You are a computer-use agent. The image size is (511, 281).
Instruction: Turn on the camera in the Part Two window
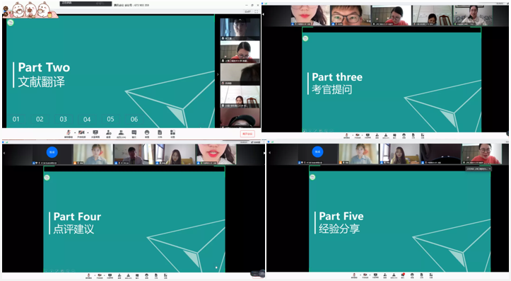[x=81, y=132]
